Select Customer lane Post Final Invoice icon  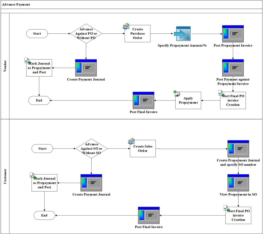149,215
